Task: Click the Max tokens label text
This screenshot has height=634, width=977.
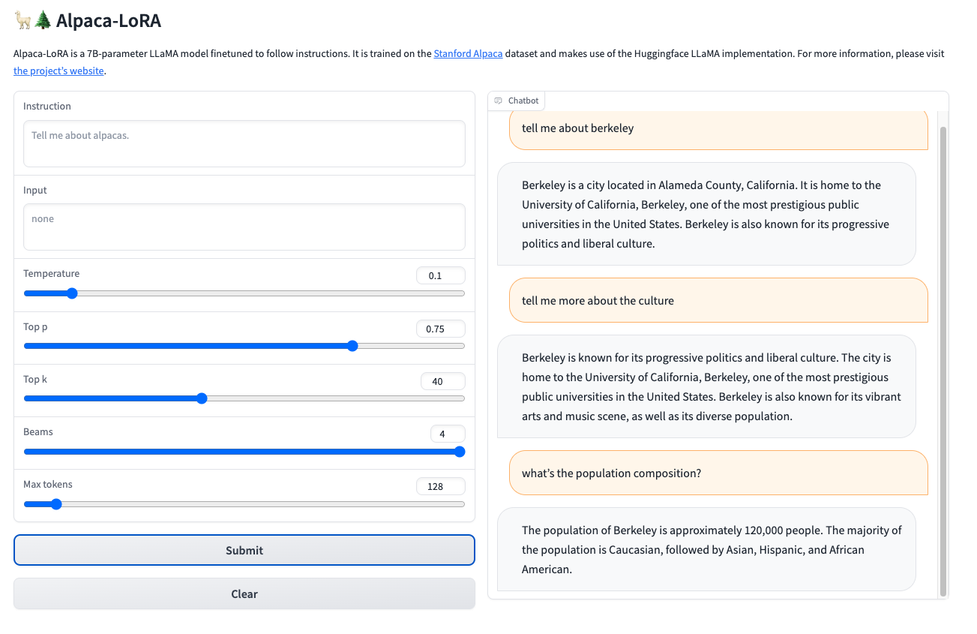Action: (x=48, y=485)
